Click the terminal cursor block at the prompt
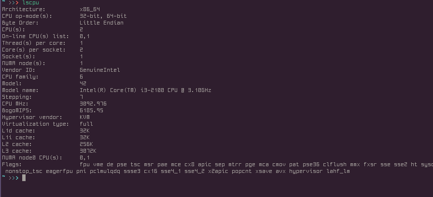The height and width of the screenshot is (197, 433). coord(24,178)
